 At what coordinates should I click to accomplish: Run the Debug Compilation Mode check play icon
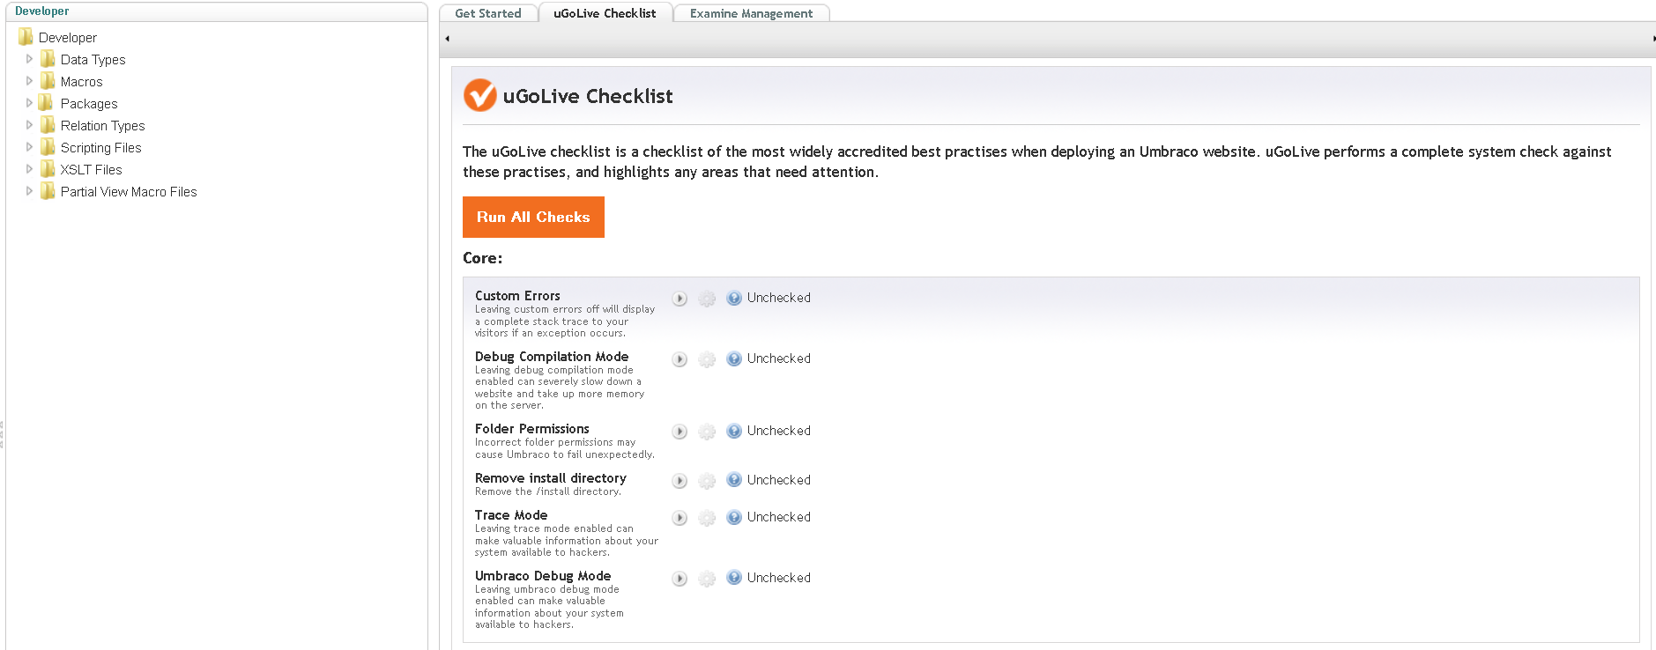click(679, 359)
